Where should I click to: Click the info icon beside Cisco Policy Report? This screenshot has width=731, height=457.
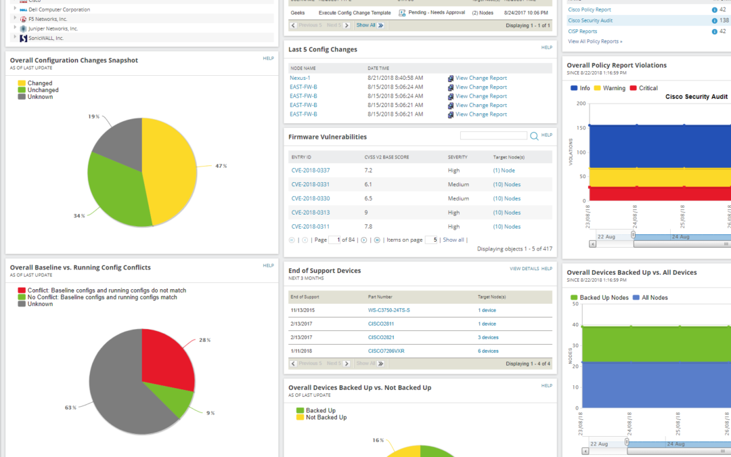(714, 9)
